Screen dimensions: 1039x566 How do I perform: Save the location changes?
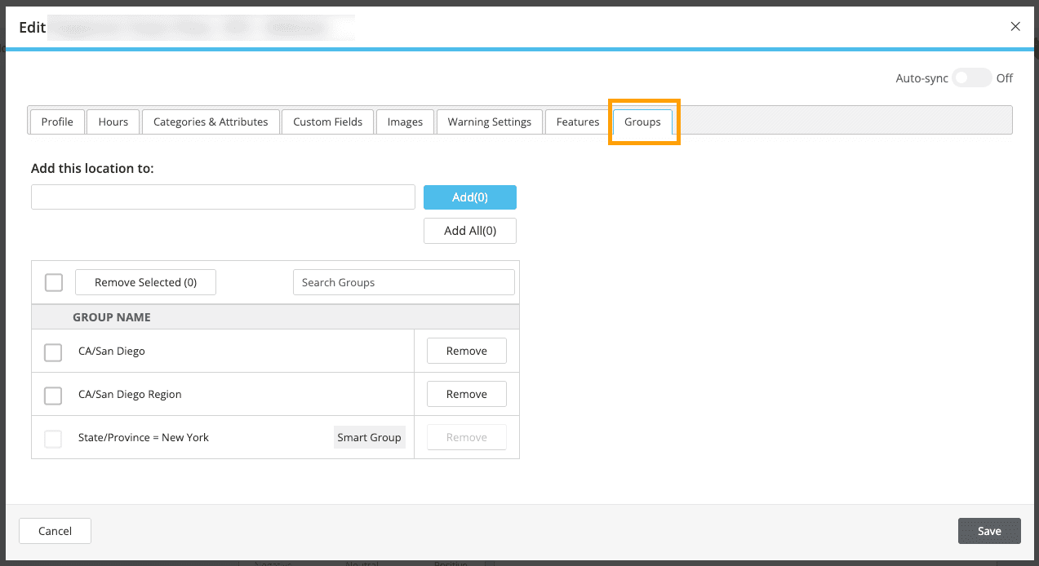click(988, 530)
